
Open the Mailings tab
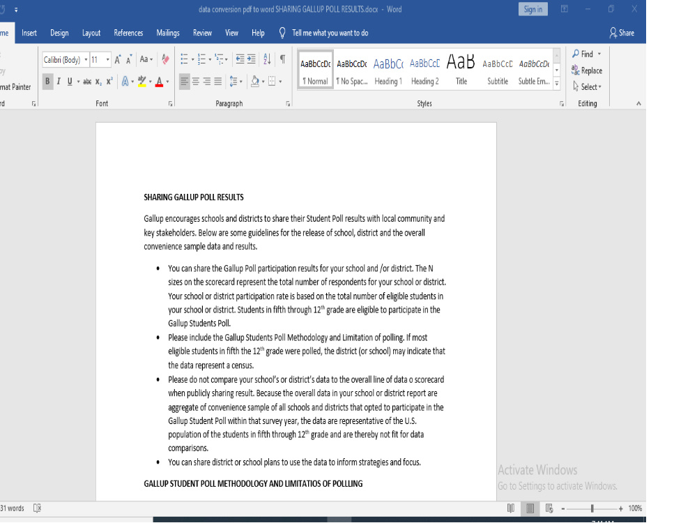(x=167, y=33)
